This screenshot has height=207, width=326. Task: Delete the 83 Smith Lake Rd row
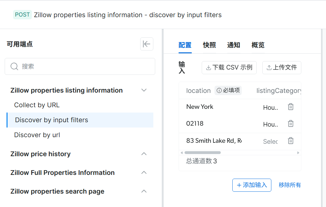click(290, 141)
